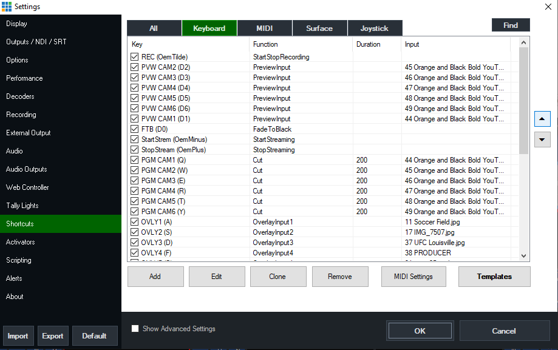Screen dimensions: 558x350
Task: Switch to the MIDI tab
Action: [264, 28]
